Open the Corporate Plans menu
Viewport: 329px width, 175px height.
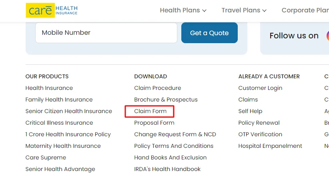click(305, 10)
